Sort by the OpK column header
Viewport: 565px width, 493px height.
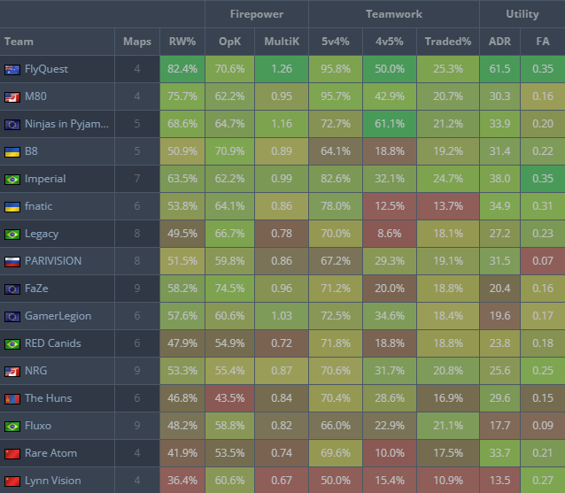[x=229, y=41]
